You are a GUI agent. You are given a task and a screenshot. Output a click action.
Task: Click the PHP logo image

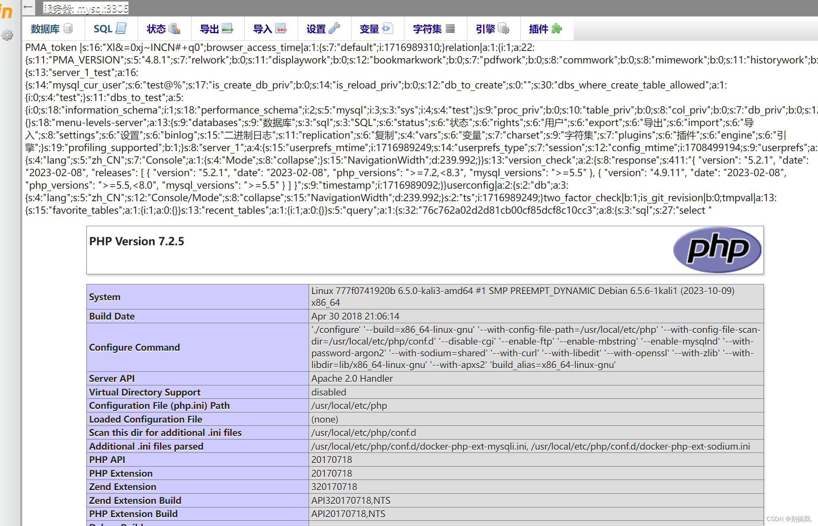pyautogui.click(x=717, y=250)
